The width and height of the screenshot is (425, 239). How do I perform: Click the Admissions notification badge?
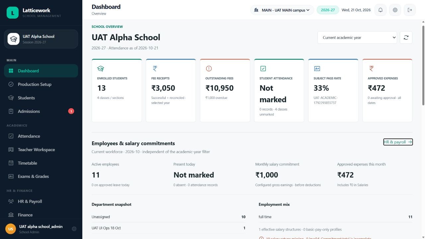(71, 111)
